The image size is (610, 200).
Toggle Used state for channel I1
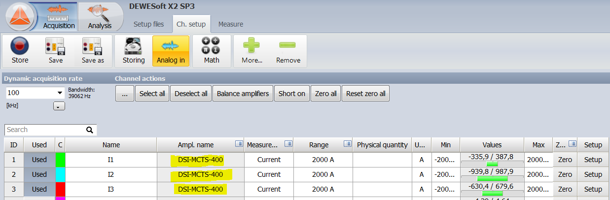[39, 160]
